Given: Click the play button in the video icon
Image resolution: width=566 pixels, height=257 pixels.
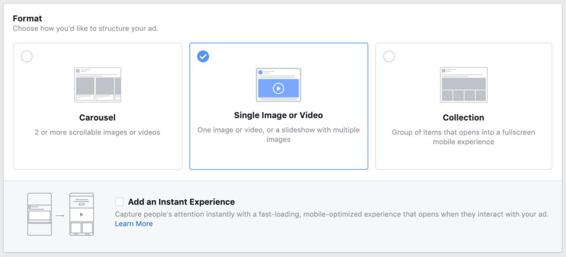Looking at the screenshot, I should click(278, 88).
